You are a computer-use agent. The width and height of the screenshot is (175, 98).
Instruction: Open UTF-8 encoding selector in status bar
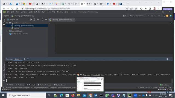pos(148,88)
